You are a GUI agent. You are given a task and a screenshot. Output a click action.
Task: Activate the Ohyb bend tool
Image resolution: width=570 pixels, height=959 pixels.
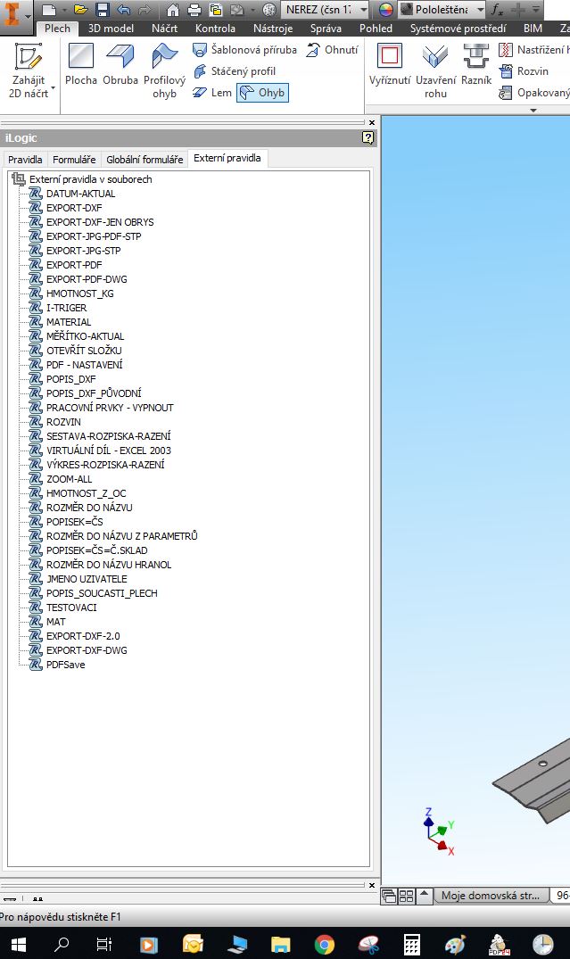262,93
